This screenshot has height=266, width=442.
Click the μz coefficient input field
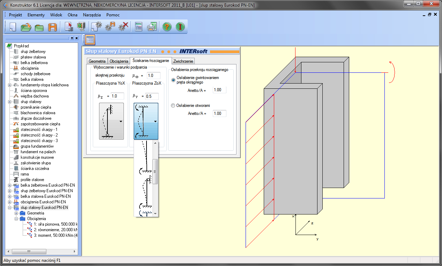click(x=118, y=96)
